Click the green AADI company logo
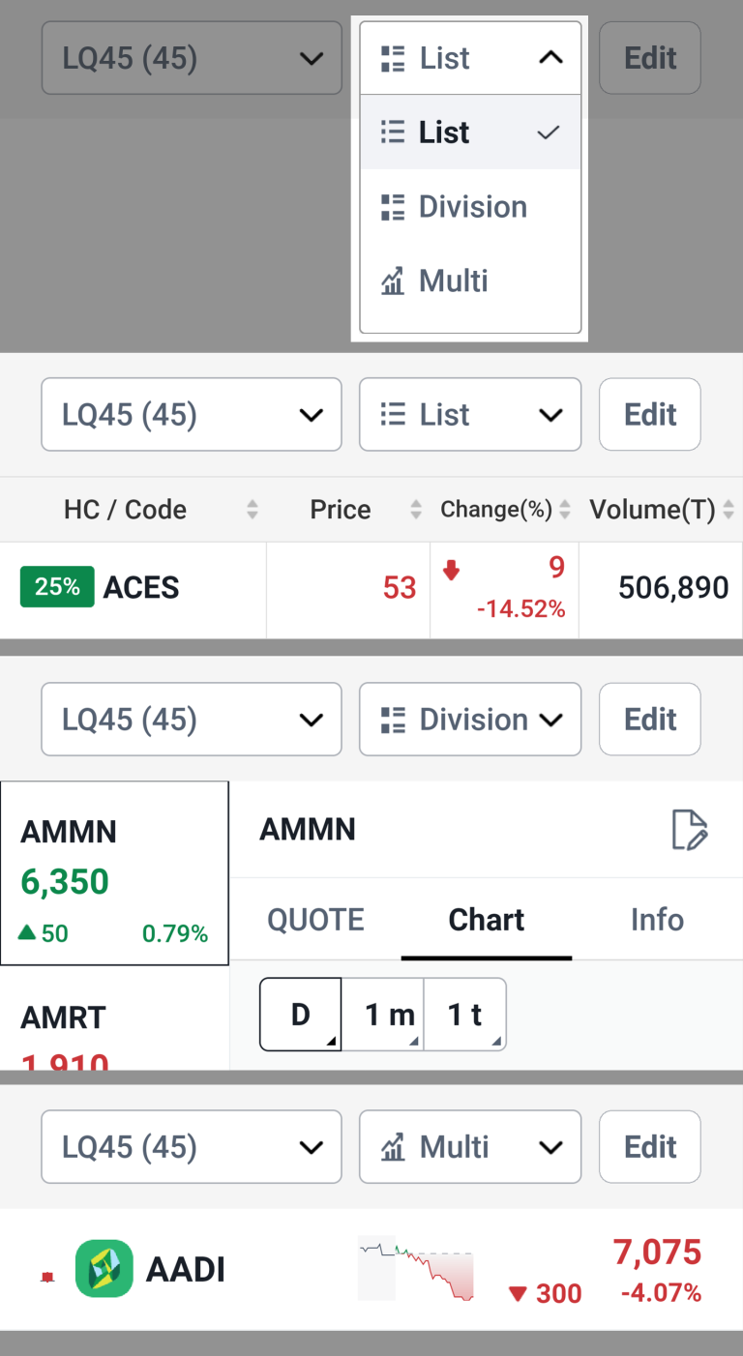 104,1268
